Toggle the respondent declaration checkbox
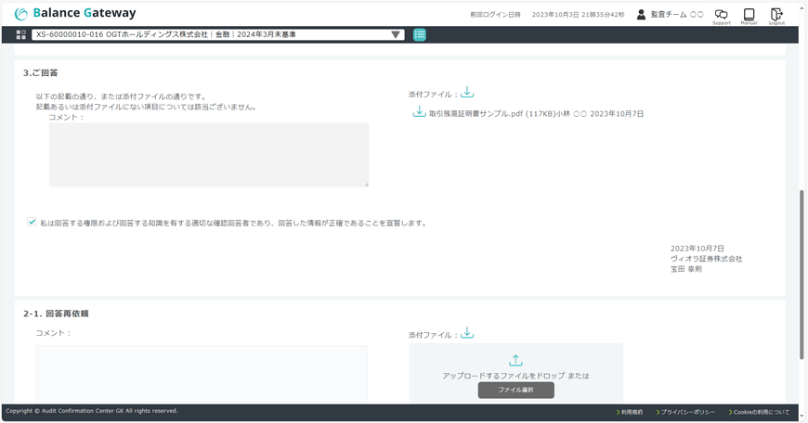This screenshot has width=808, height=423. pos(32,222)
